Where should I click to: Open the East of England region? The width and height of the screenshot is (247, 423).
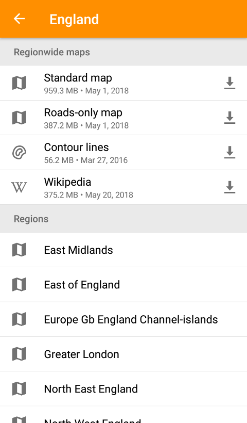[123, 285]
